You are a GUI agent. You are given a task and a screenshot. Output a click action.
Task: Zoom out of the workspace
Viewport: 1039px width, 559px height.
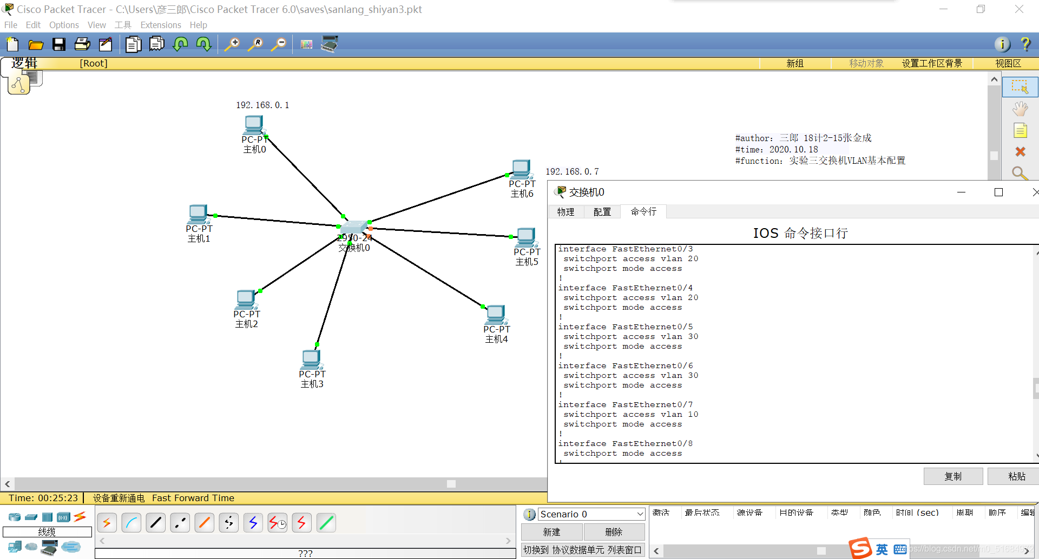coord(279,44)
